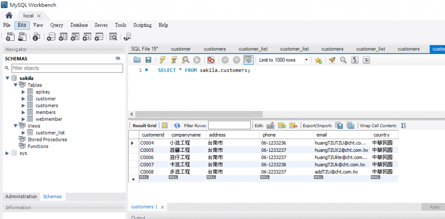Viewport: 445px width, 219px height.
Task: Create a new stored procedure icon
Action: [x=87, y=36]
